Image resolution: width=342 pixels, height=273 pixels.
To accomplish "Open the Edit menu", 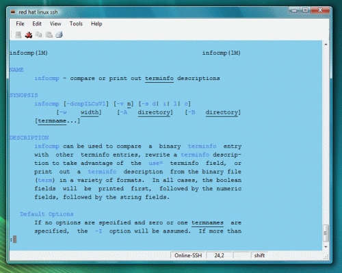I will click(x=37, y=24).
